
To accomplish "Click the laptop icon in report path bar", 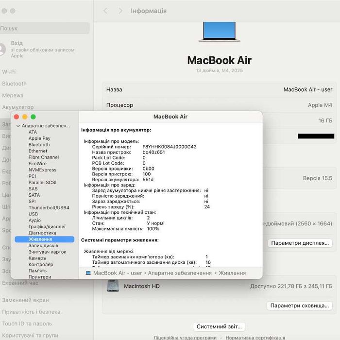I will (x=88, y=273).
